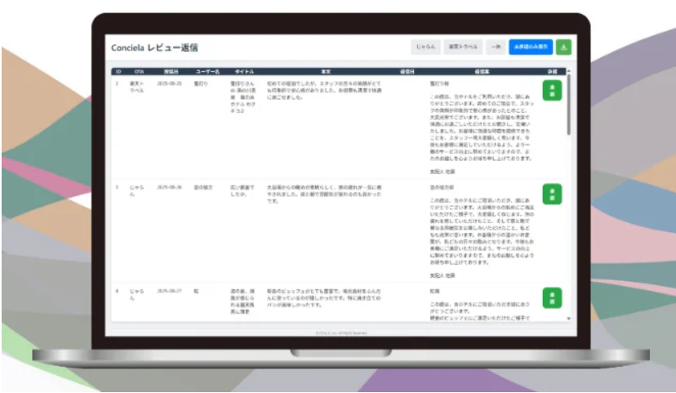Click the OTA column header
This screenshot has width=676, height=393.
139,72
